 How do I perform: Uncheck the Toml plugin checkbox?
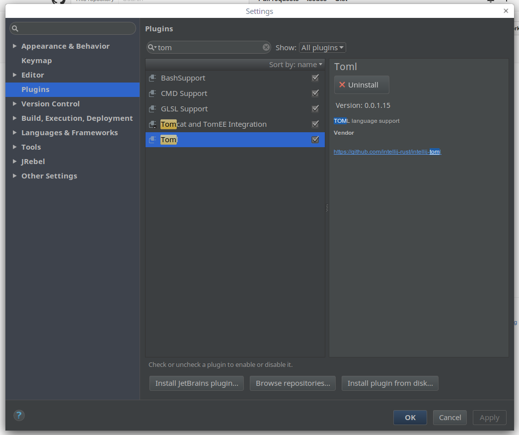[x=315, y=140]
